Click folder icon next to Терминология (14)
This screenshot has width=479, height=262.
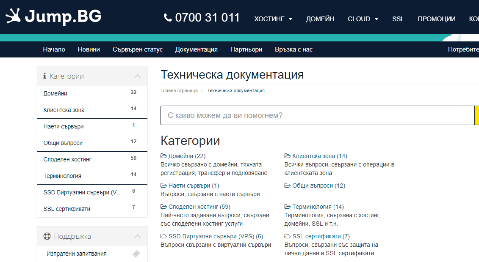tap(288, 207)
